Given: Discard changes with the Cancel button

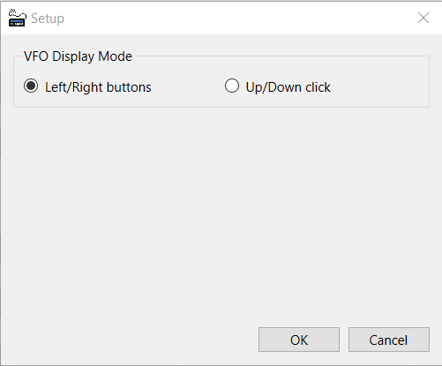Looking at the screenshot, I should 389,340.
